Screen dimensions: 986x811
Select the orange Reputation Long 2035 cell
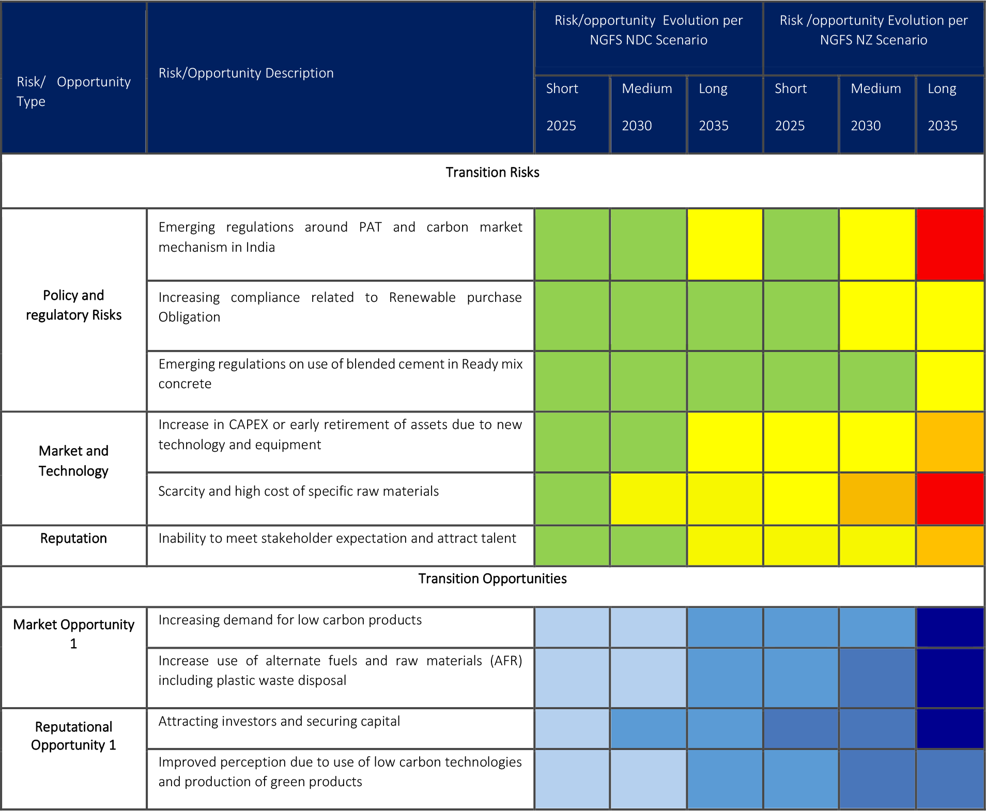click(x=950, y=545)
